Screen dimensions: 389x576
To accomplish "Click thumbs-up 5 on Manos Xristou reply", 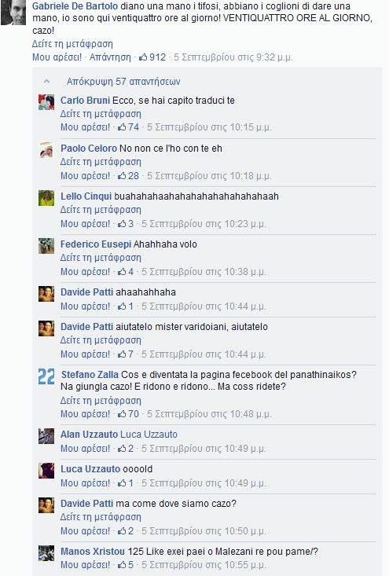I will (x=126, y=565).
